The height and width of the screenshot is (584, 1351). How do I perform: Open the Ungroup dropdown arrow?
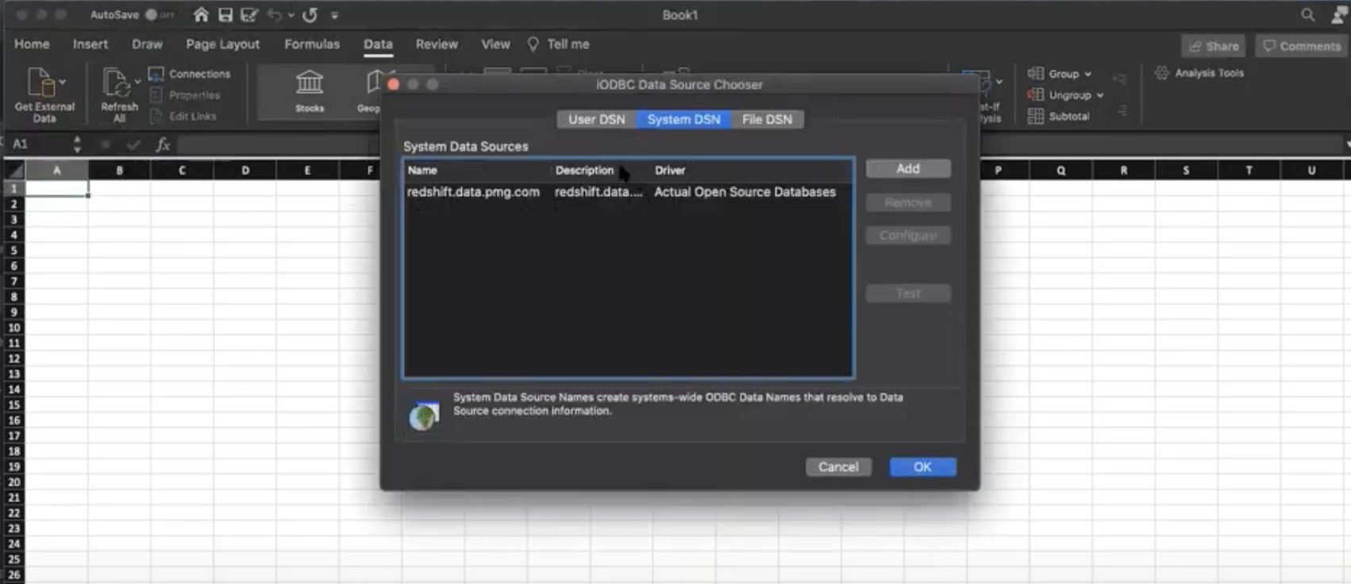(x=1100, y=95)
